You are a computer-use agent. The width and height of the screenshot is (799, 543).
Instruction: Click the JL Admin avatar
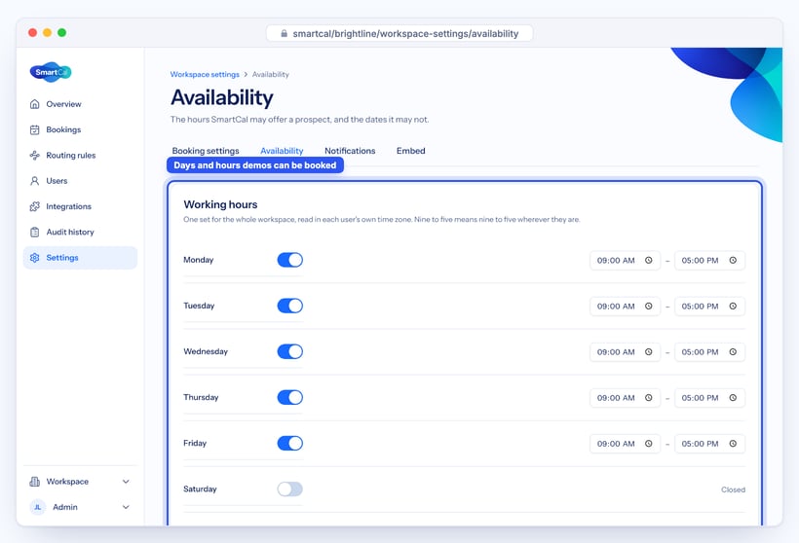[x=38, y=507]
